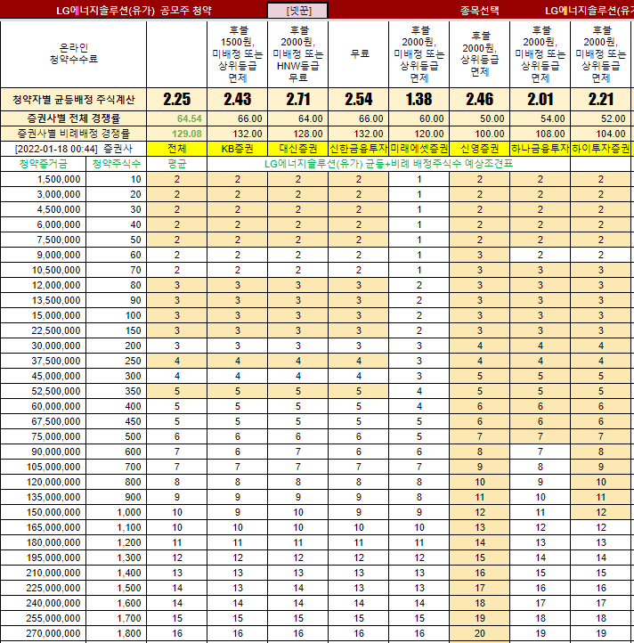Click the 30,000,000 deposit cell
The image size is (634, 643).
coord(43,346)
